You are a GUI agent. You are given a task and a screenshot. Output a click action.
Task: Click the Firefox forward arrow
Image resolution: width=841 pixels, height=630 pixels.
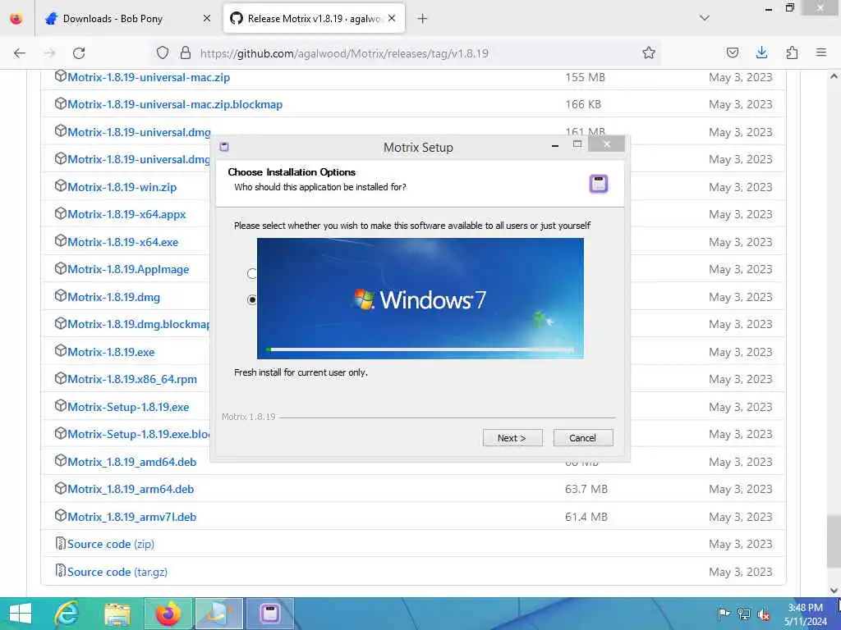49,53
